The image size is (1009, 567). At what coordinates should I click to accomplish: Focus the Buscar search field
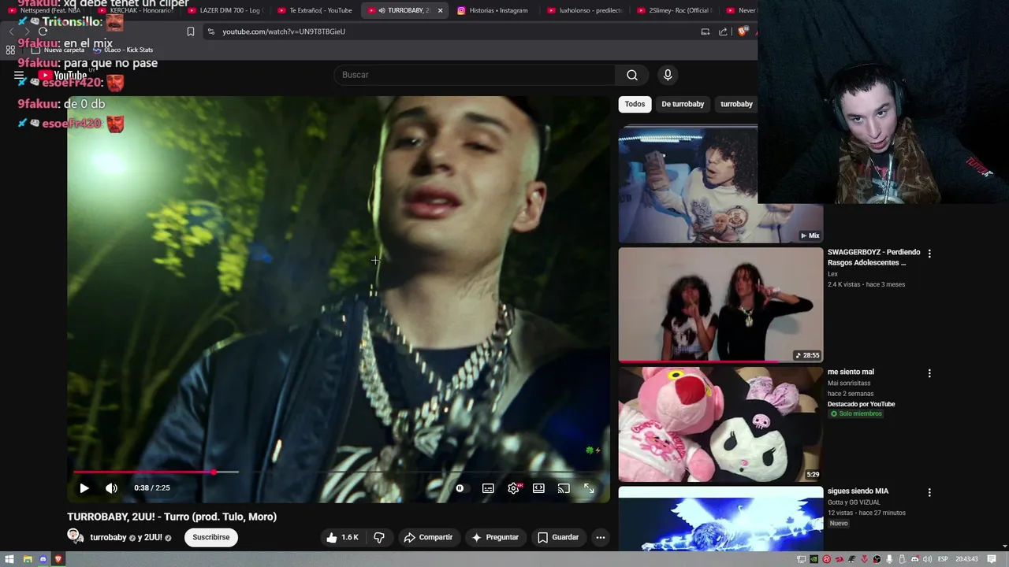pos(475,75)
